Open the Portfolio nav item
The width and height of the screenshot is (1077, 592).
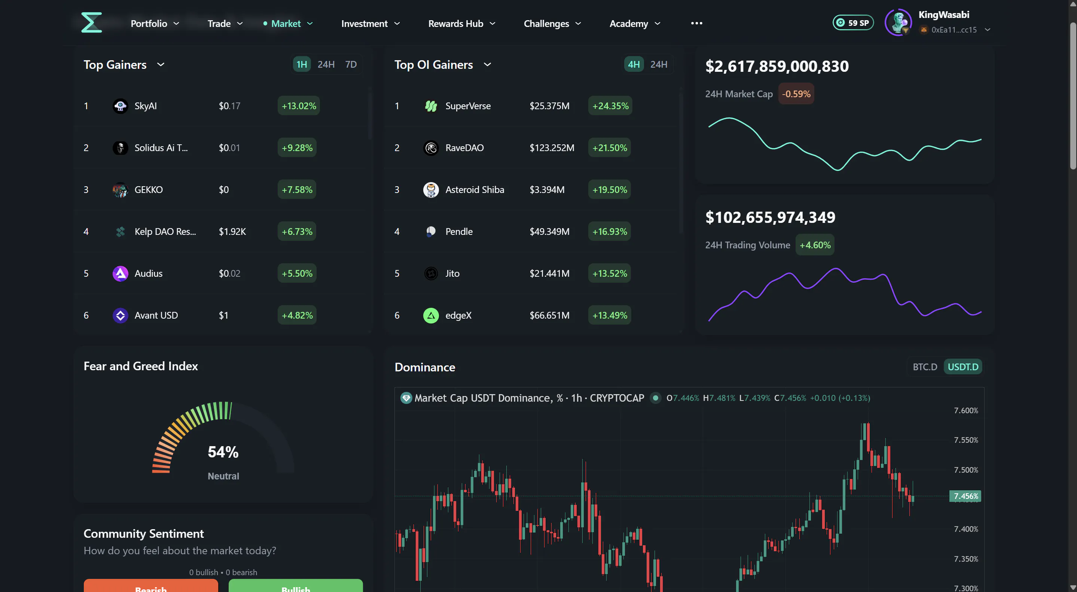(149, 24)
